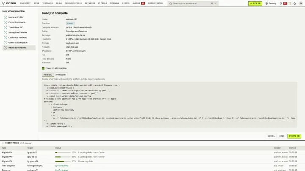The height and width of the screenshot is (171, 305).
Task: Click the vlan-210-app network value
Action: (72, 47)
